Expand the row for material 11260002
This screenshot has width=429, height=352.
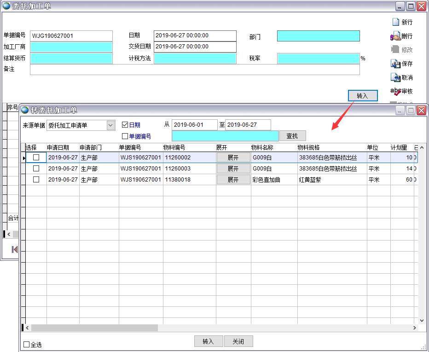[233, 158]
